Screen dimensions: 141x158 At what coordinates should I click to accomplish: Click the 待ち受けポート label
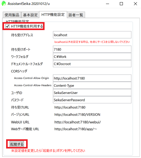[21, 49]
